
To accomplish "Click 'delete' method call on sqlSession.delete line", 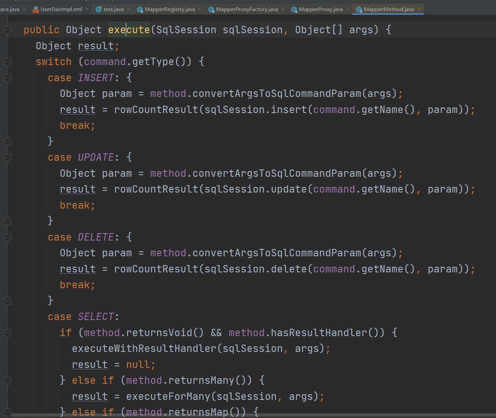I will click(x=289, y=269).
